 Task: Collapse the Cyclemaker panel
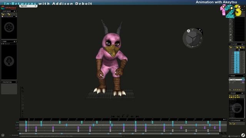click(x=230, y=120)
